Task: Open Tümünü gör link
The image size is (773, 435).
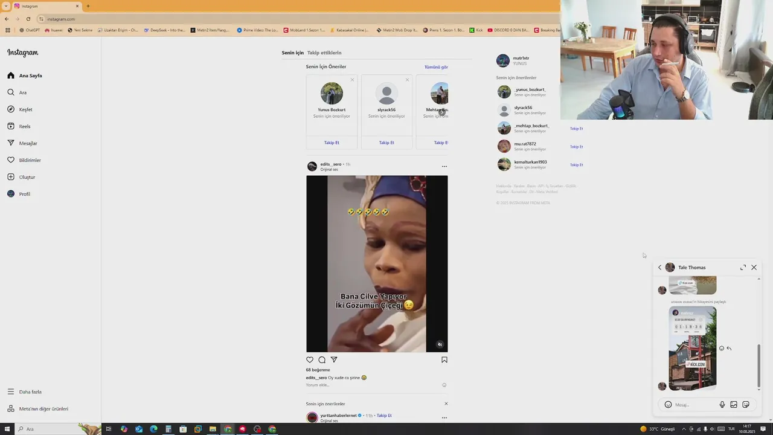Action: 436,67
